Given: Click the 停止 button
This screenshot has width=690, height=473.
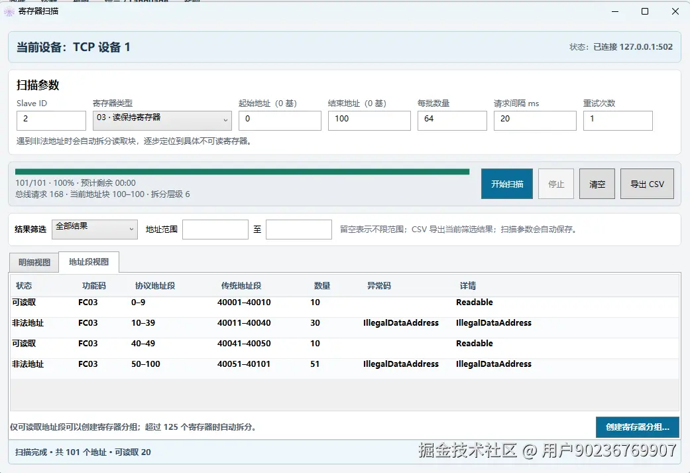Looking at the screenshot, I should pos(556,184).
